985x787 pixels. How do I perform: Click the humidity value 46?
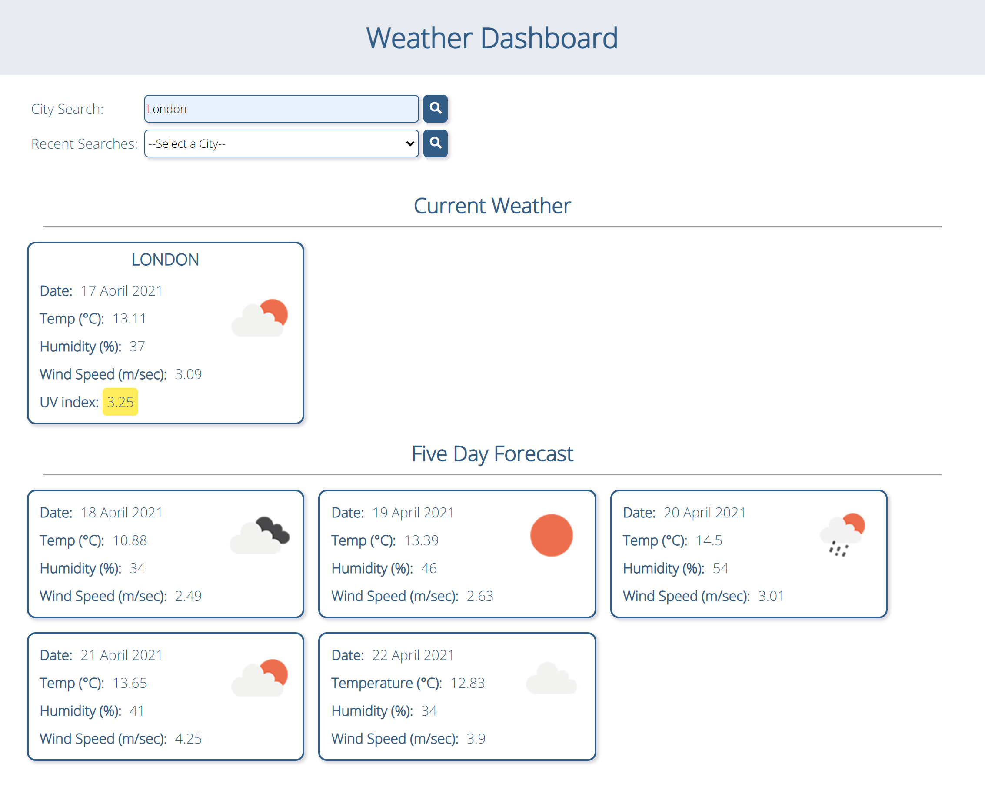click(429, 568)
